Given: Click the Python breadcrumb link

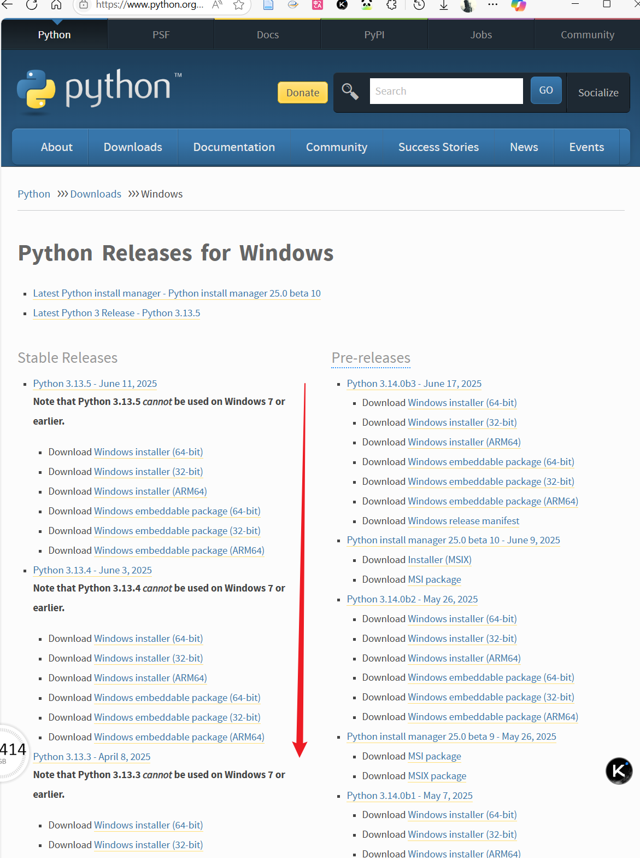Looking at the screenshot, I should 34,194.
